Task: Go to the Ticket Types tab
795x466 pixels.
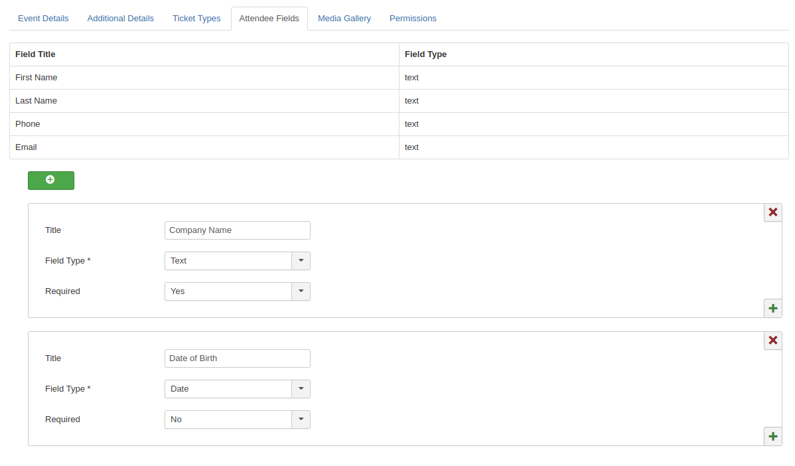Action: point(196,19)
